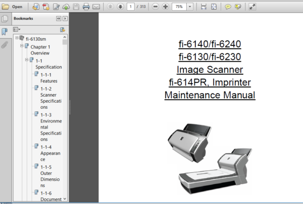This screenshot has width=303, height=204.
Task: Click the zoom in plus button
Action: 165,7
